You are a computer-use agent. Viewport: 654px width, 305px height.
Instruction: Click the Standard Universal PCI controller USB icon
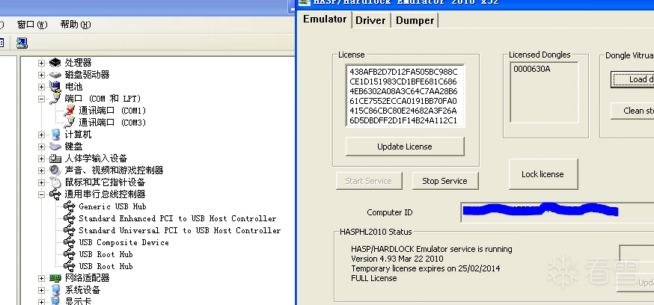[70, 230]
